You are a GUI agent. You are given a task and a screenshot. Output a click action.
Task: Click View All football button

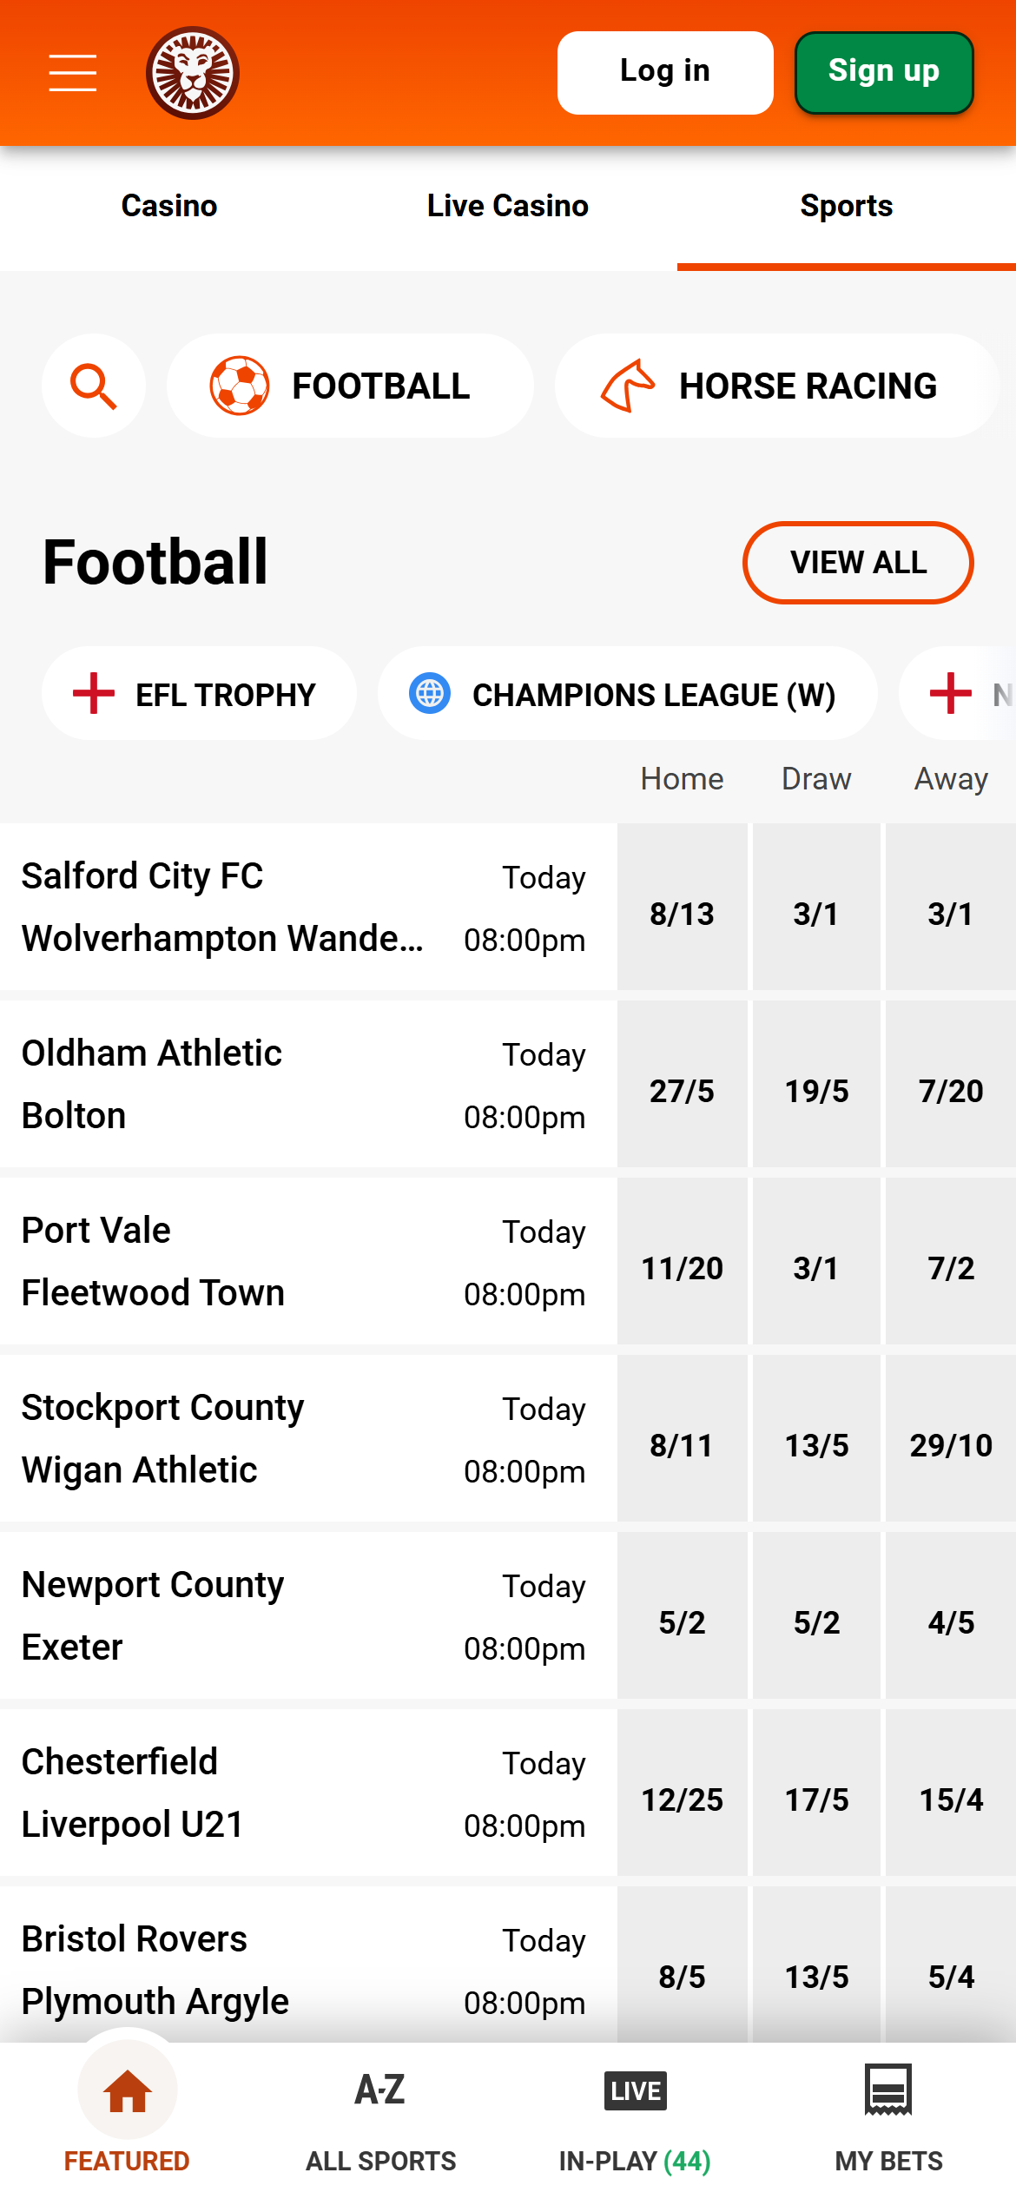(x=858, y=562)
